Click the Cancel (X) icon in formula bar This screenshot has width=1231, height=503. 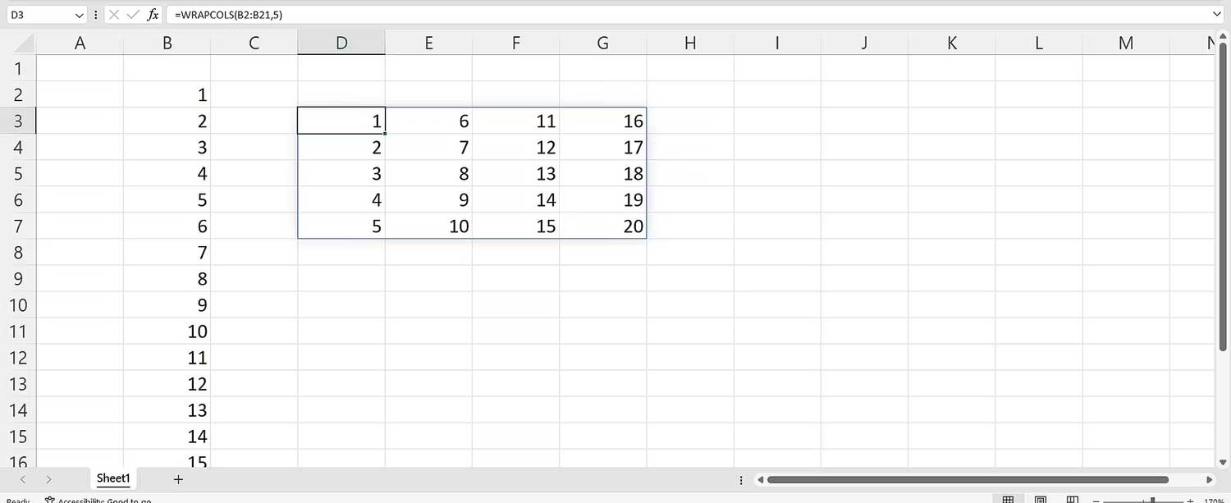click(115, 15)
